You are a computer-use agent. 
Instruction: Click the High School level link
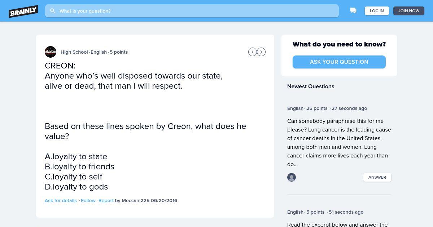click(74, 52)
